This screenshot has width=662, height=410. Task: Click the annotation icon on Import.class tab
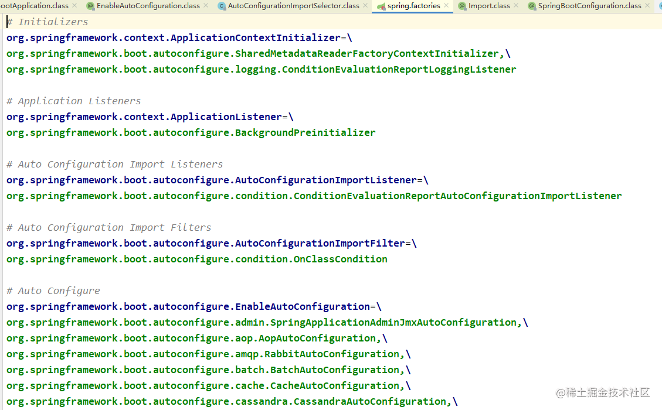click(x=462, y=6)
